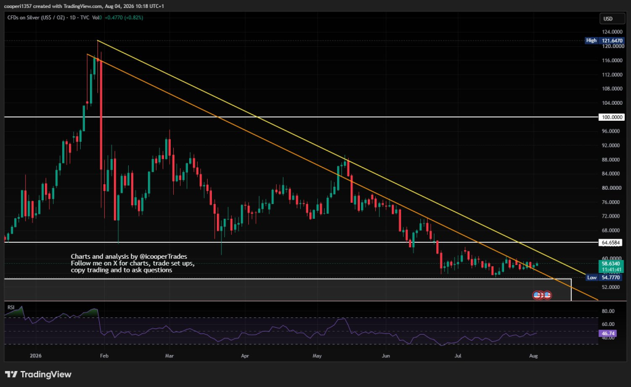Click the leftmost US flag economic event icon
Image resolution: width=631 pixels, height=387 pixels.
(537, 295)
